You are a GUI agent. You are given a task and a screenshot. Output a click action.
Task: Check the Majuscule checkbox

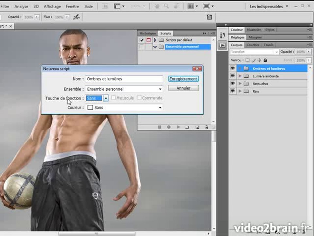(x=113, y=98)
